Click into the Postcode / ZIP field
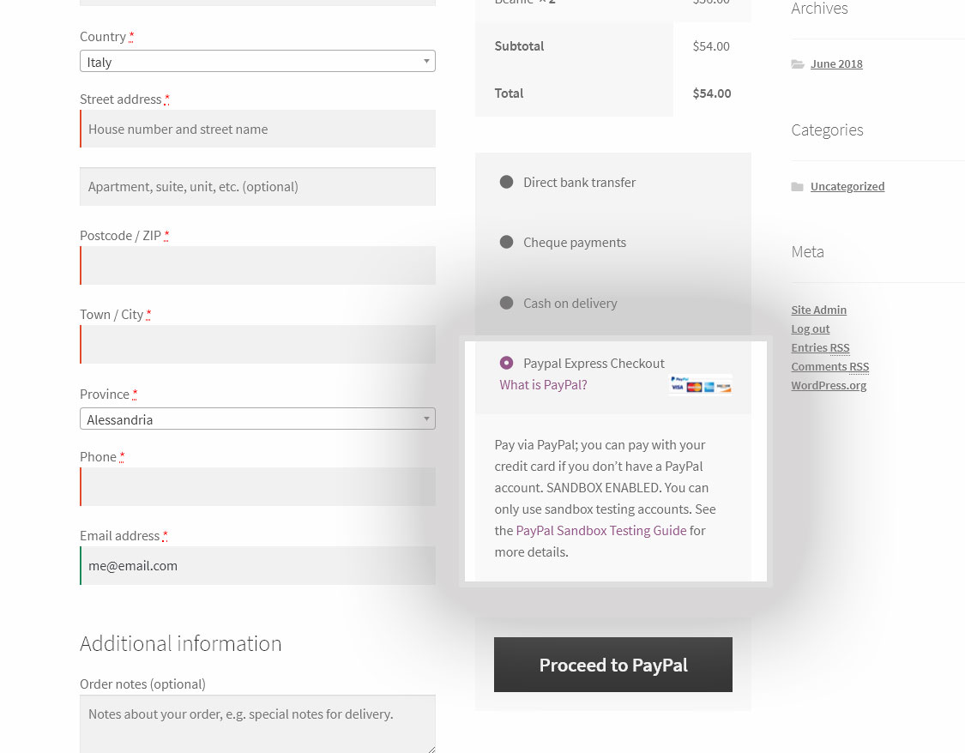The height and width of the screenshot is (753, 965). point(257,265)
